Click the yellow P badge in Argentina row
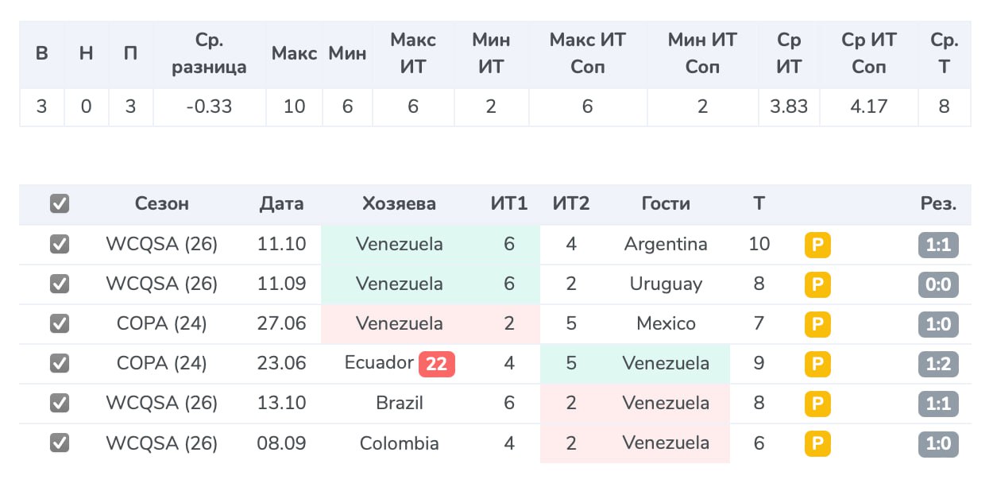The width and height of the screenshot is (993, 491). tap(817, 245)
